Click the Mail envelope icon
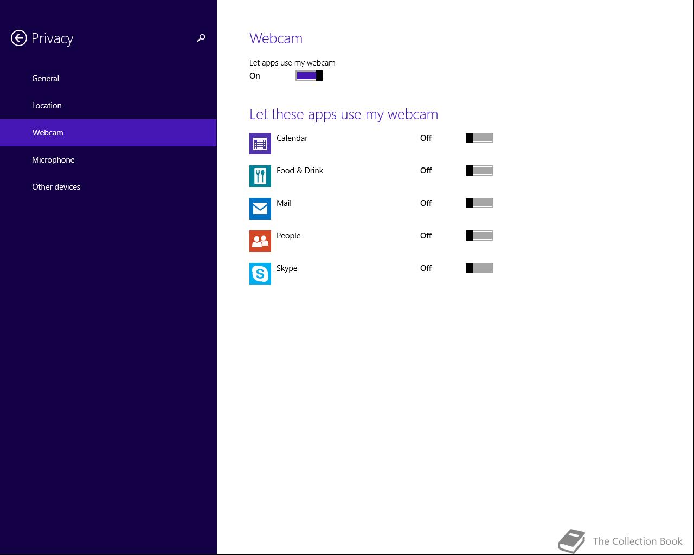 [260, 209]
